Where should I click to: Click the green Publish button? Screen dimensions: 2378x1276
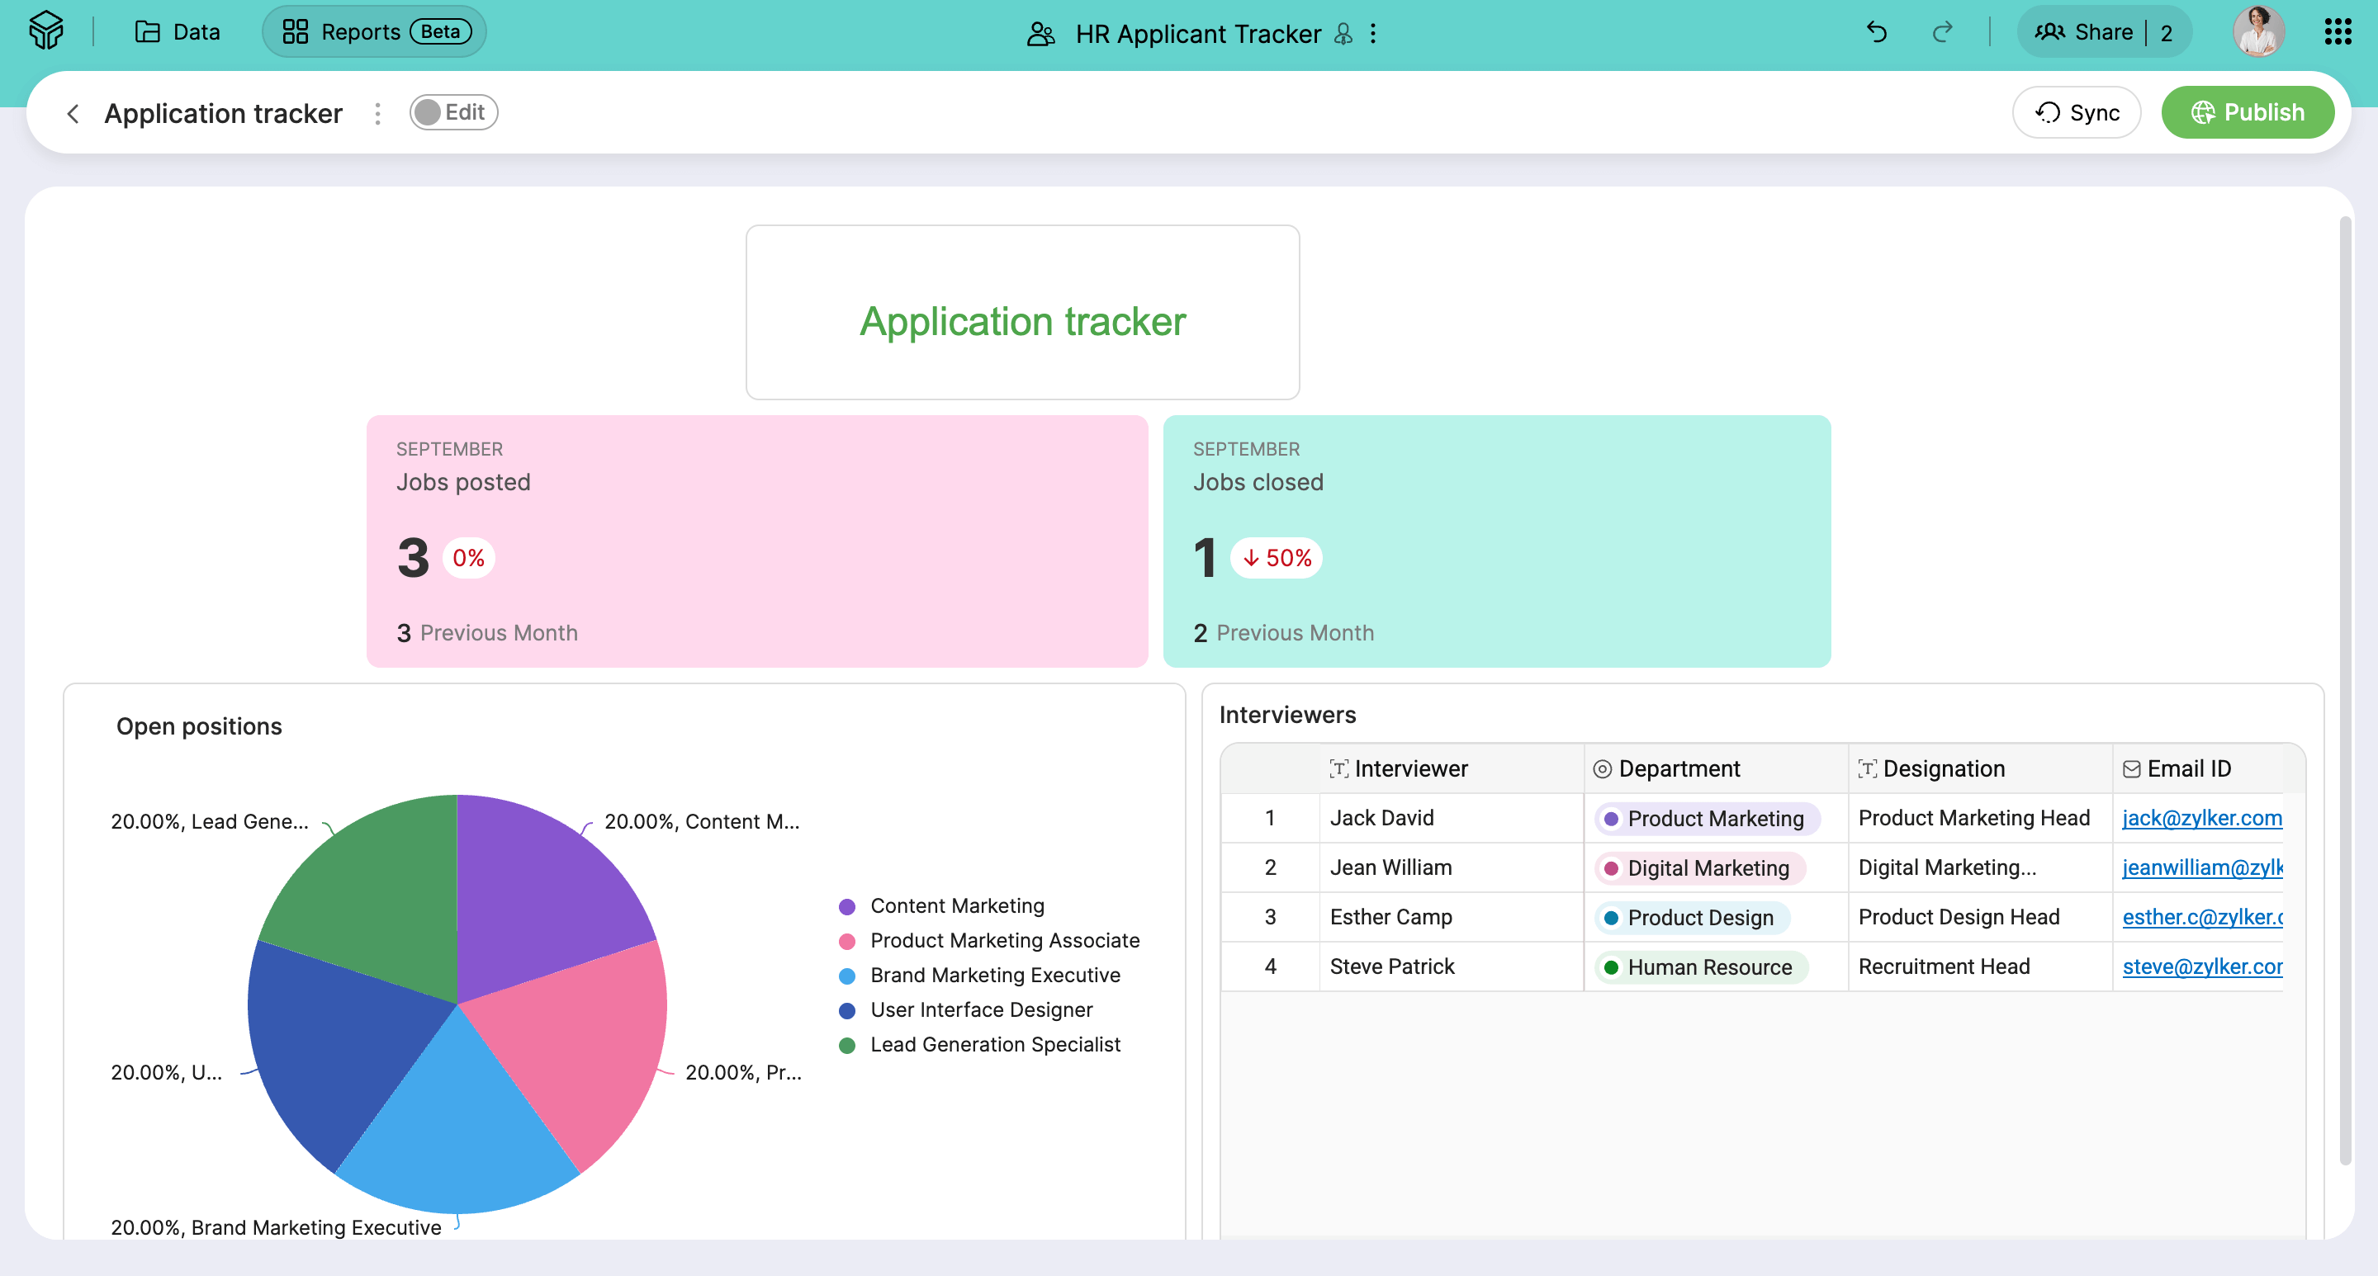(2247, 112)
